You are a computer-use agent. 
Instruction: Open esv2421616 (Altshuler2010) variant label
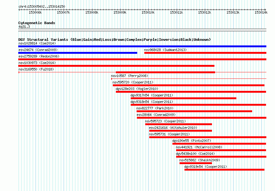[x=173, y=128]
